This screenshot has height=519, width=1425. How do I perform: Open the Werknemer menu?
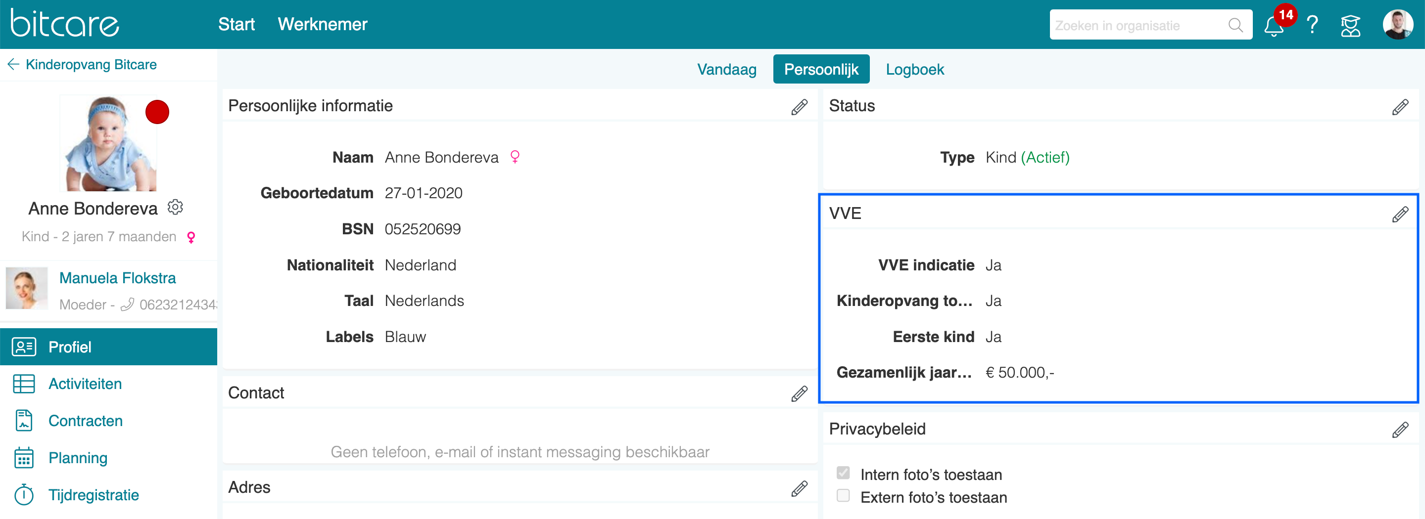tap(323, 24)
